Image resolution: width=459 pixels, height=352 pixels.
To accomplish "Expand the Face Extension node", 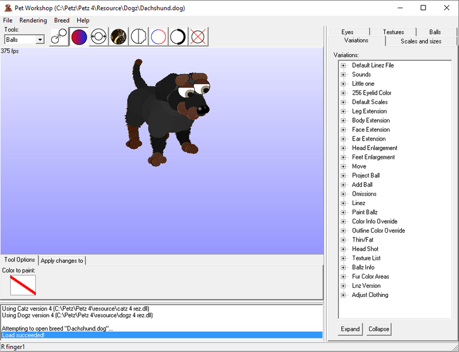I will tap(343, 130).
